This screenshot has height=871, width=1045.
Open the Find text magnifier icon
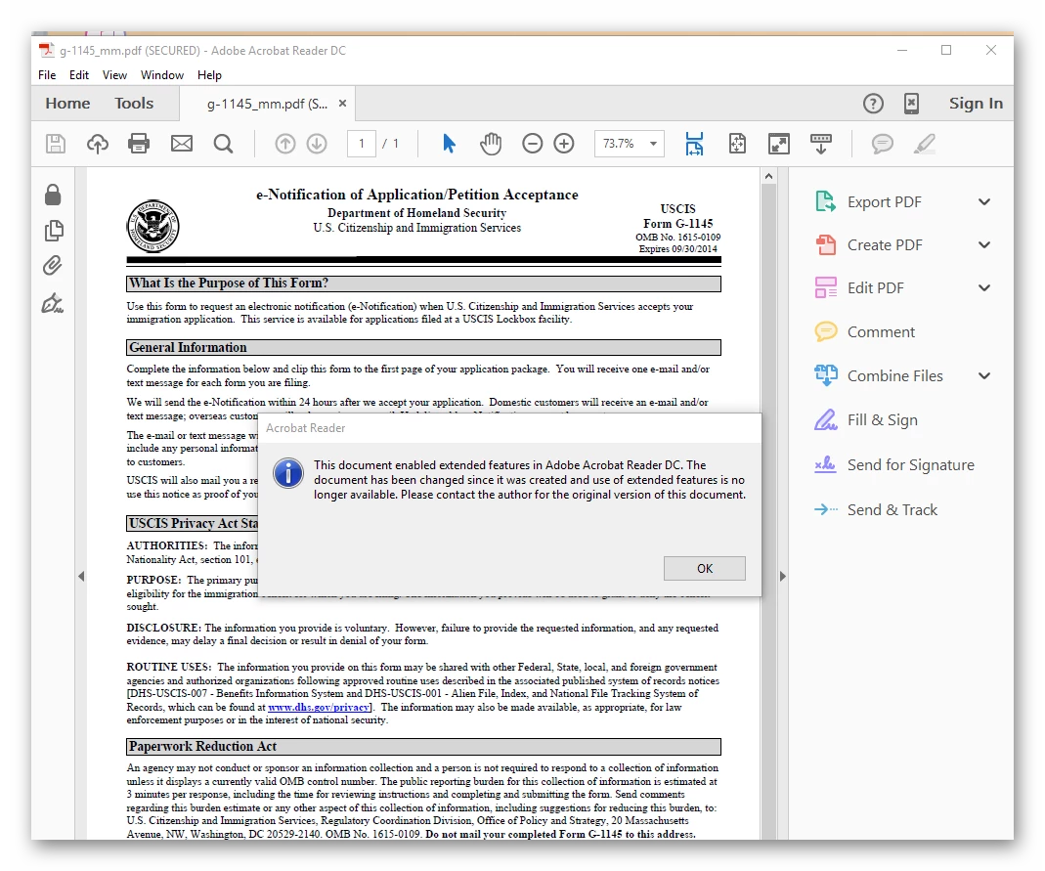click(223, 144)
